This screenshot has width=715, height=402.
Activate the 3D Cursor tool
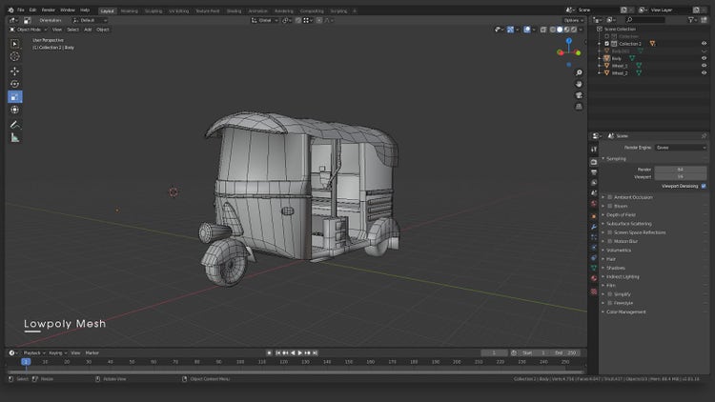click(14, 56)
